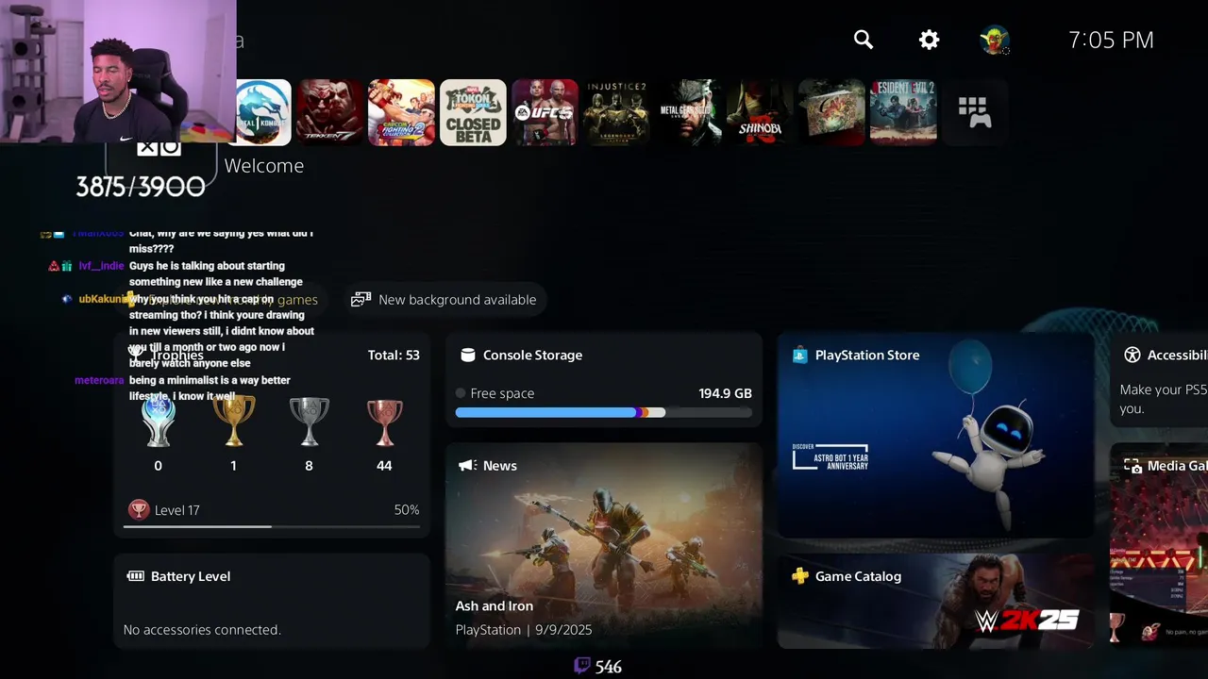
Task: Click the News megaphone icon
Action: (x=467, y=466)
